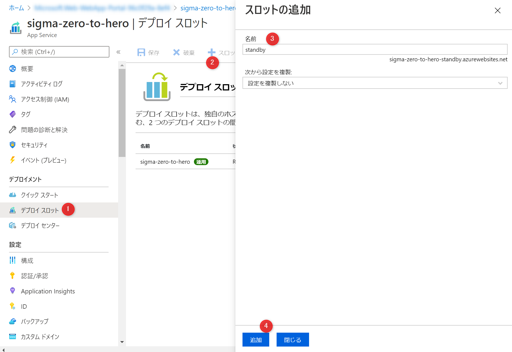Click the イベント (プレビュー) lightning bolt icon
This screenshot has width=512, height=352.
(13, 160)
